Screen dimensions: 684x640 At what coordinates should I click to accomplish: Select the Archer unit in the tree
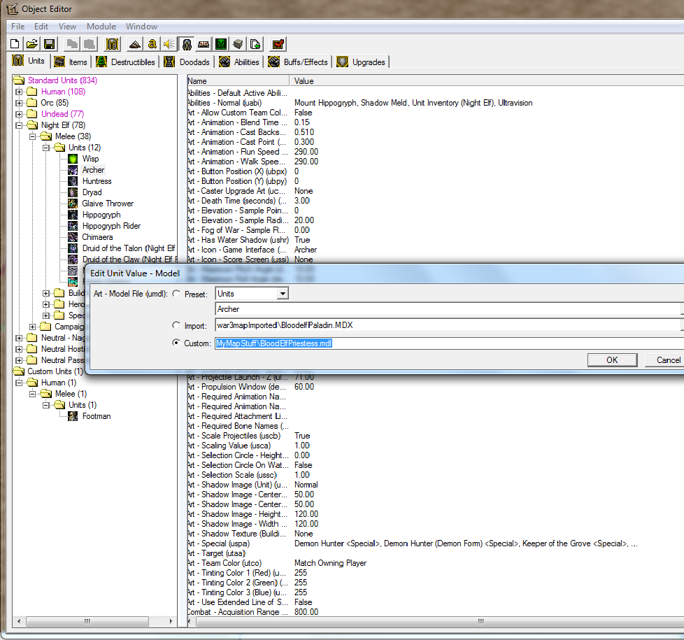[x=93, y=170]
